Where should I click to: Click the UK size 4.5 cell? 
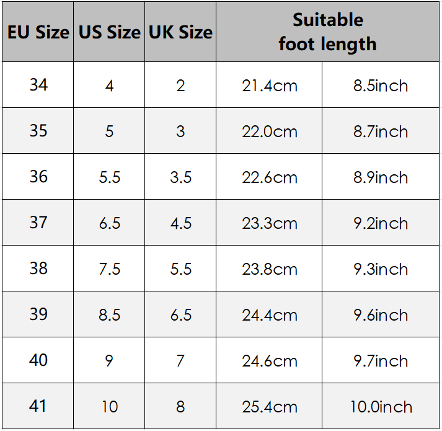180,223
